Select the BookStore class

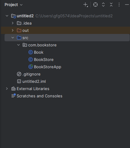click(44, 60)
